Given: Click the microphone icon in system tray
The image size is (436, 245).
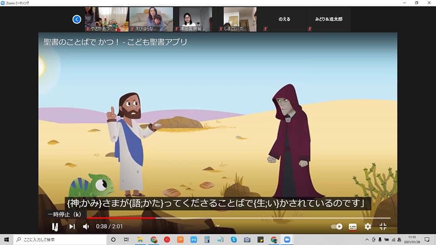Looking at the screenshot, I should [x=380, y=240].
